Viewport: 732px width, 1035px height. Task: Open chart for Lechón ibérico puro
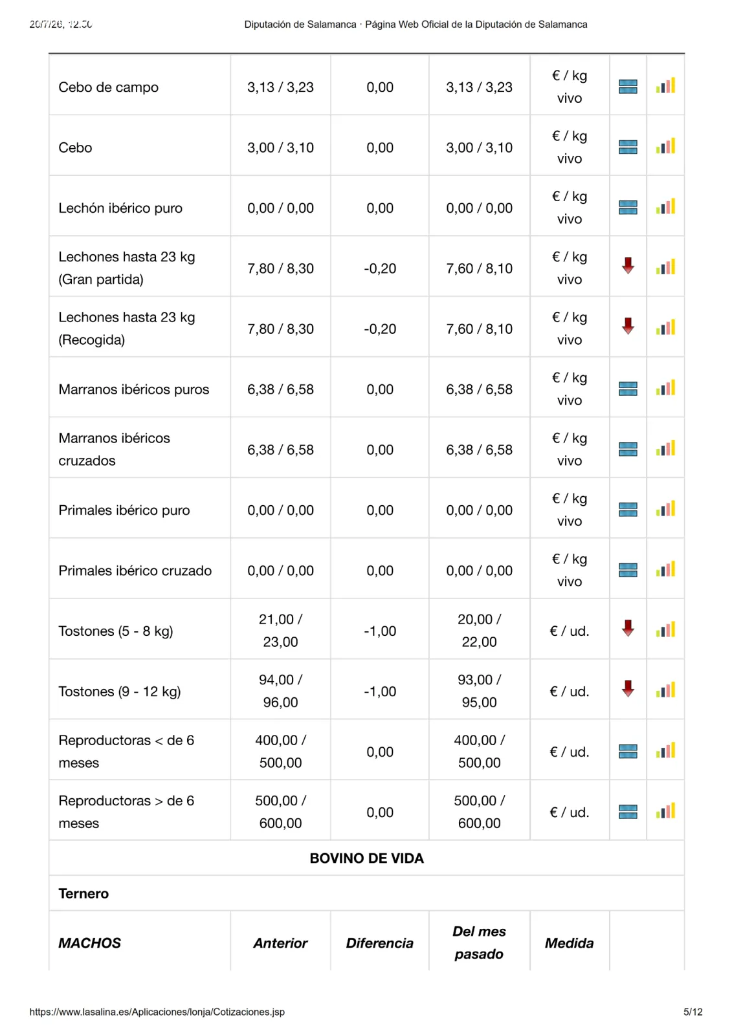(665, 206)
